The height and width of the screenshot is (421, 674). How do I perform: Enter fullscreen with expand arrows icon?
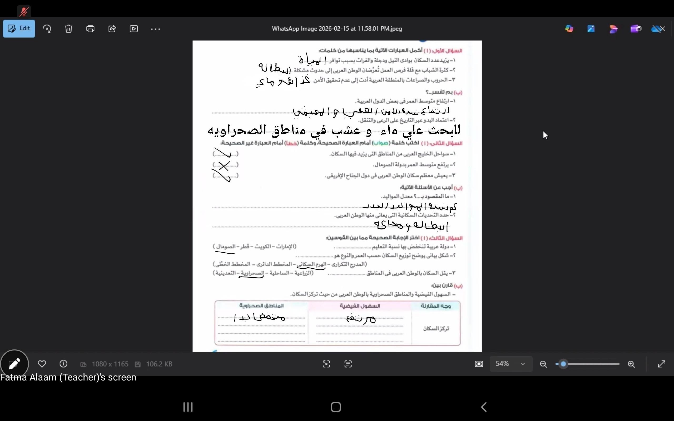point(661,364)
